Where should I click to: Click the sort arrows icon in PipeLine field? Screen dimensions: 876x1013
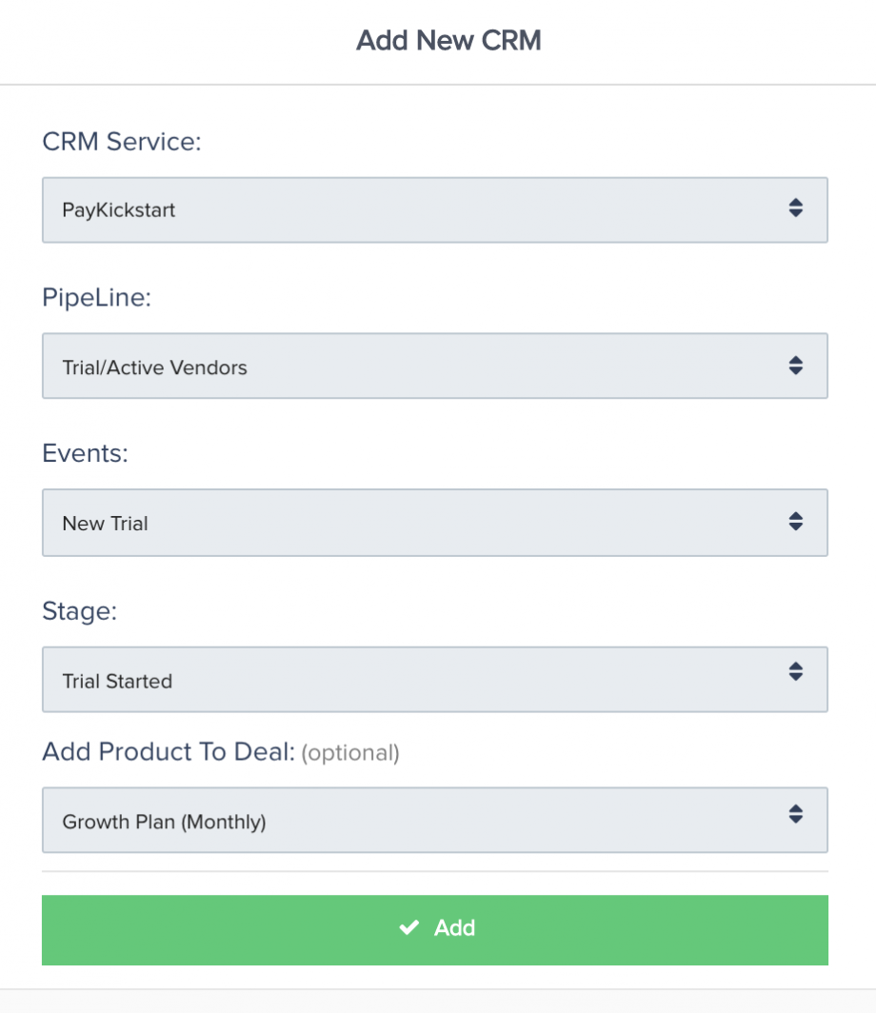pos(796,365)
